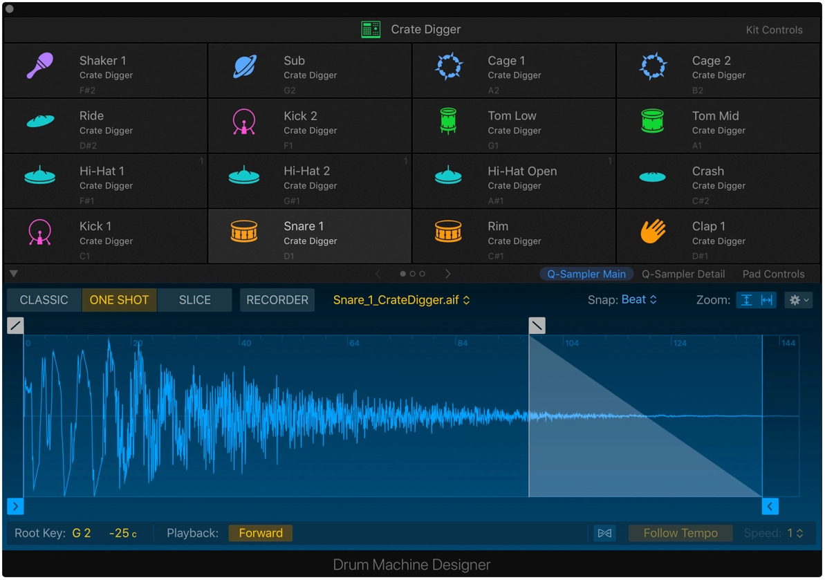The width and height of the screenshot is (825, 580).
Task: Click the Shaker 1 maraca icon
Action: coord(40,66)
